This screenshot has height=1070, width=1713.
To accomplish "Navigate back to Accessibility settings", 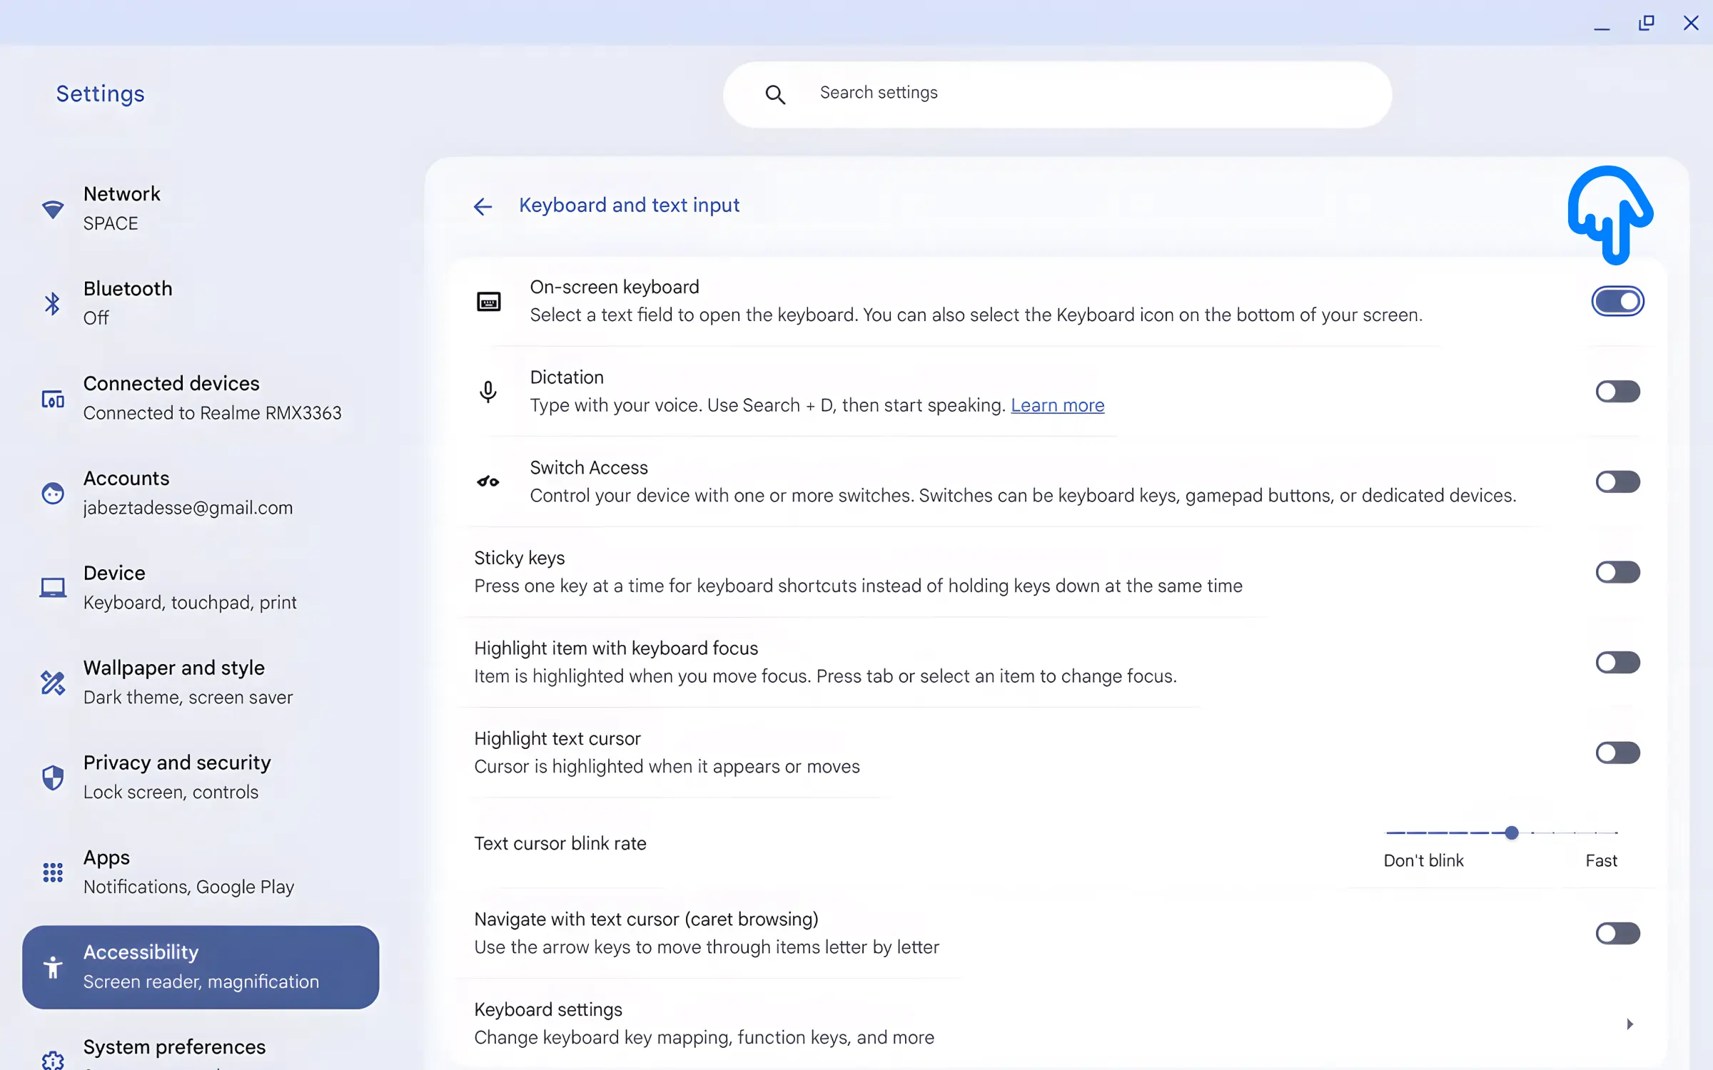I will 482,206.
